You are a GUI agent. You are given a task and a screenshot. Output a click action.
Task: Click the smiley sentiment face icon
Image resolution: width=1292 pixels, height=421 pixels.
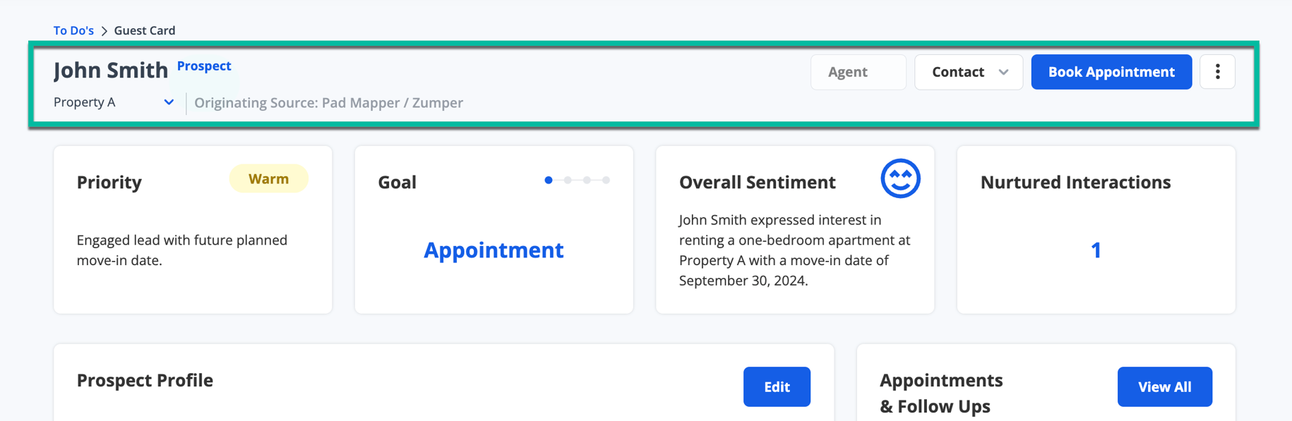(900, 178)
